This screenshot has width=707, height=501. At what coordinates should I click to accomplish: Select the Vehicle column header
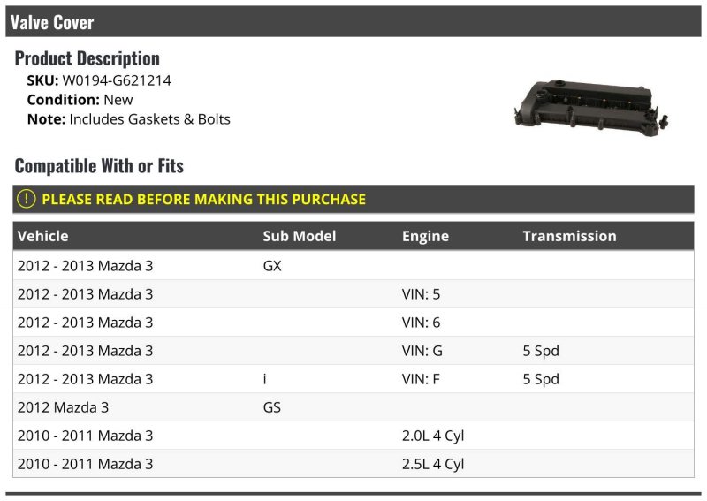click(x=42, y=236)
